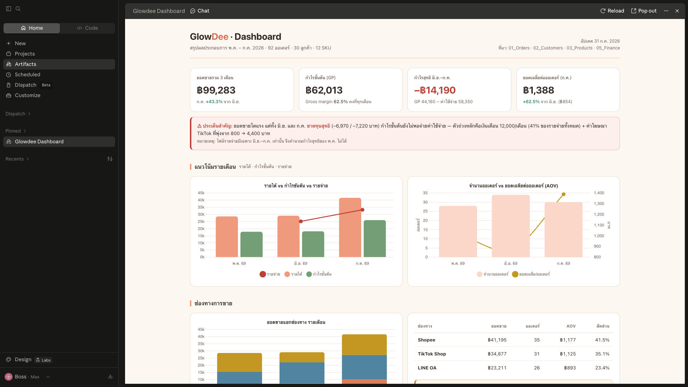Close the artifact panel
This screenshot has width=688, height=387.
[677, 11]
